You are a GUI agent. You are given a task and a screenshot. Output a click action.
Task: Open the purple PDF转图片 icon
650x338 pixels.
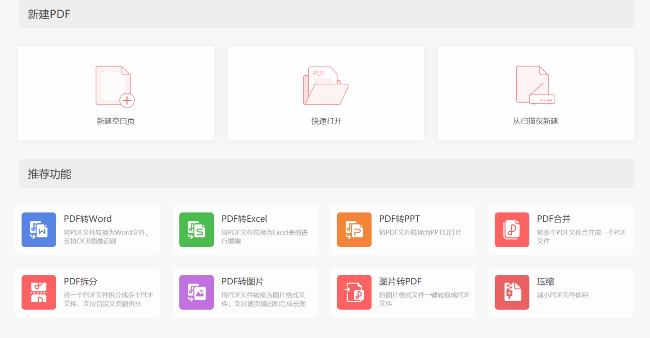pos(196,292)
